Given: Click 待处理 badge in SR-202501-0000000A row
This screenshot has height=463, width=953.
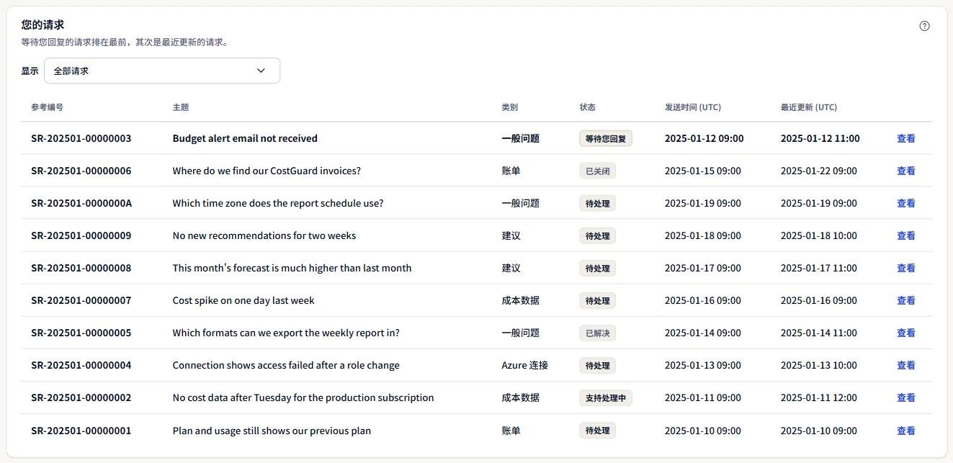Looking at the screenshot, I should pos(598,203).
